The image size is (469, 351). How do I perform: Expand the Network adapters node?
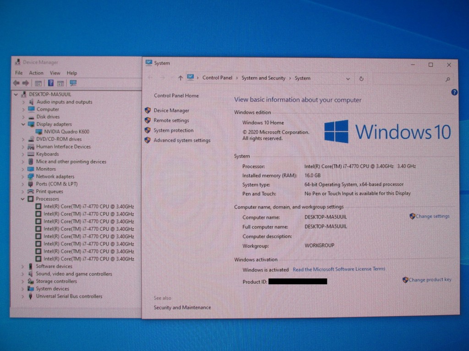tap(23, 177)
